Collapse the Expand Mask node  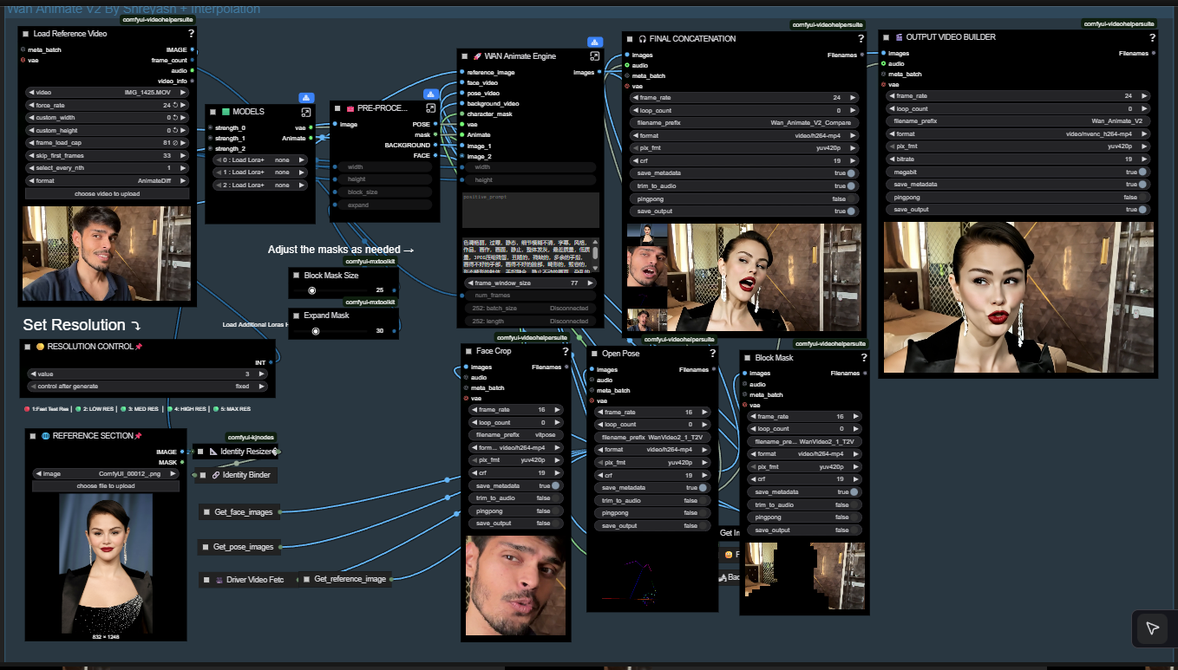[x=296, y=315]
